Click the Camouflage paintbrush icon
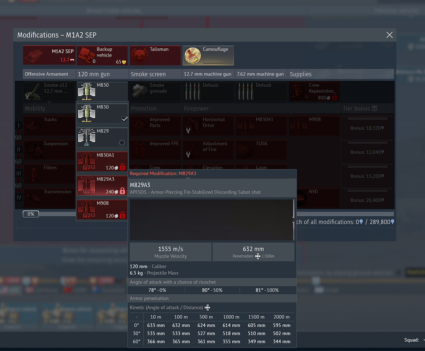 [192, 56]
